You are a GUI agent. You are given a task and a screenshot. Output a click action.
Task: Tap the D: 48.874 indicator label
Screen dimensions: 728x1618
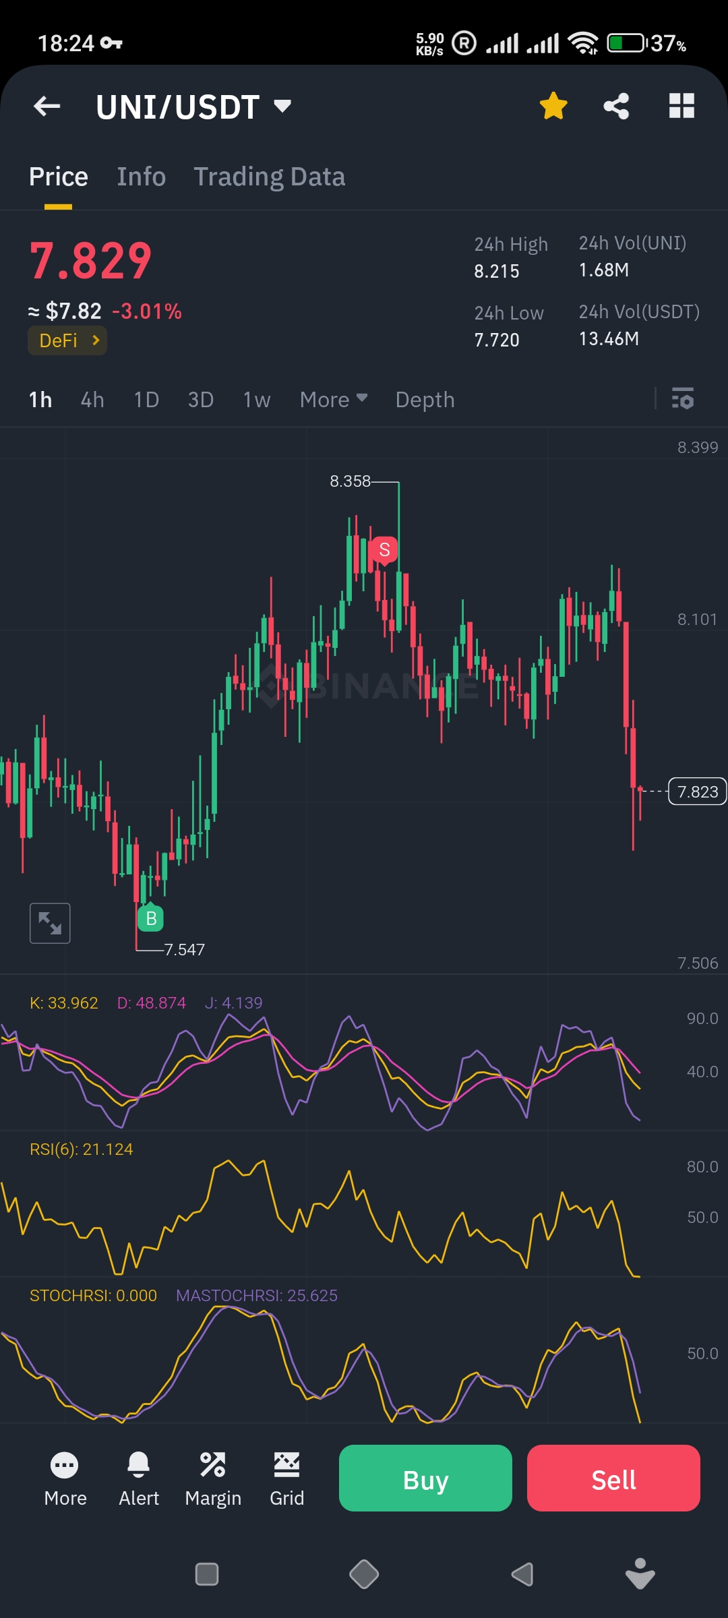coord(152,1002)
